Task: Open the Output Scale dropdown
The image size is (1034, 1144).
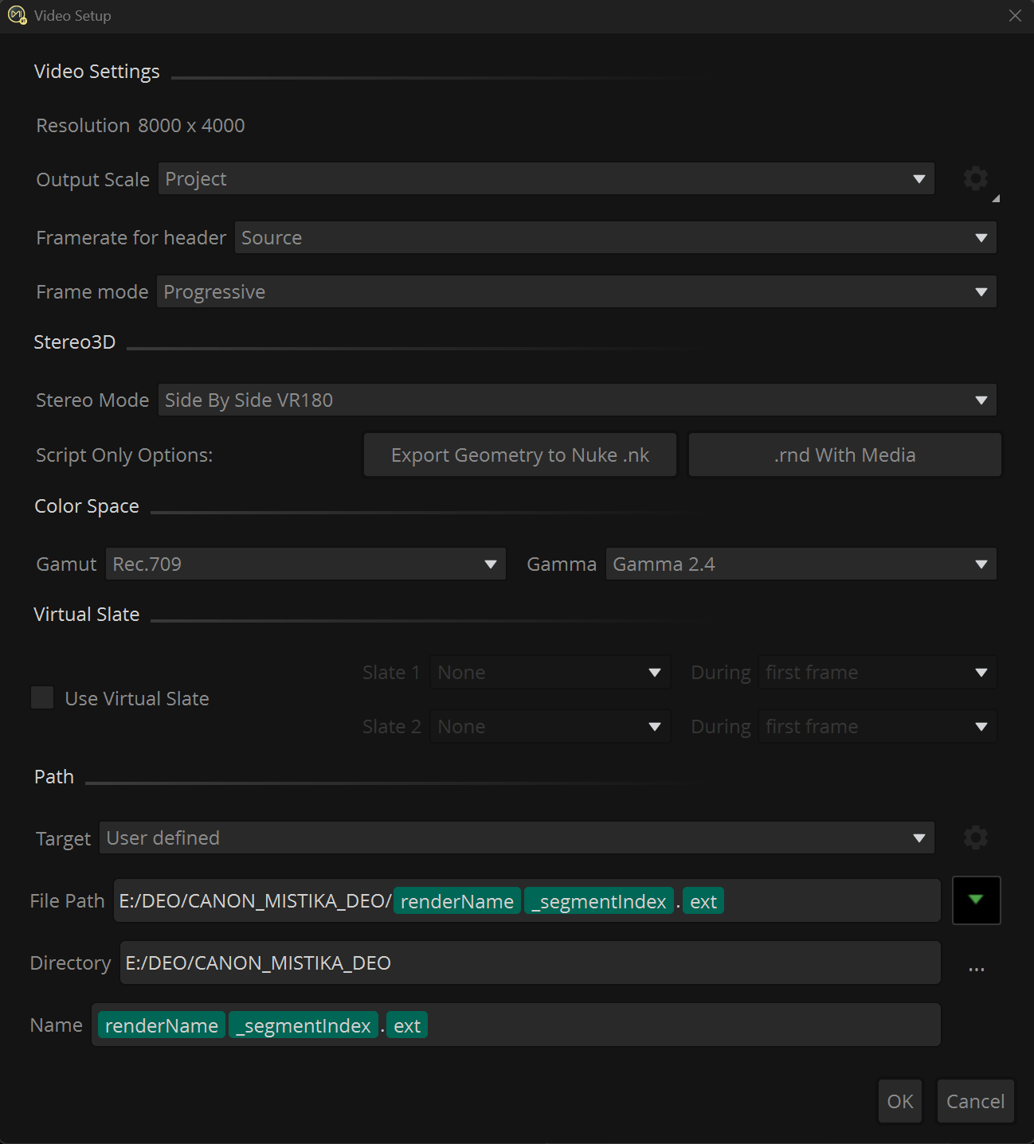Action: coord(546,178)
